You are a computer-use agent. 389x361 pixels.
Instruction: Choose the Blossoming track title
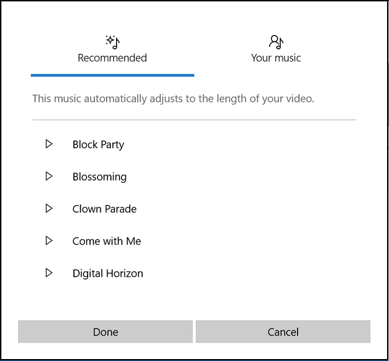(99, 177)
